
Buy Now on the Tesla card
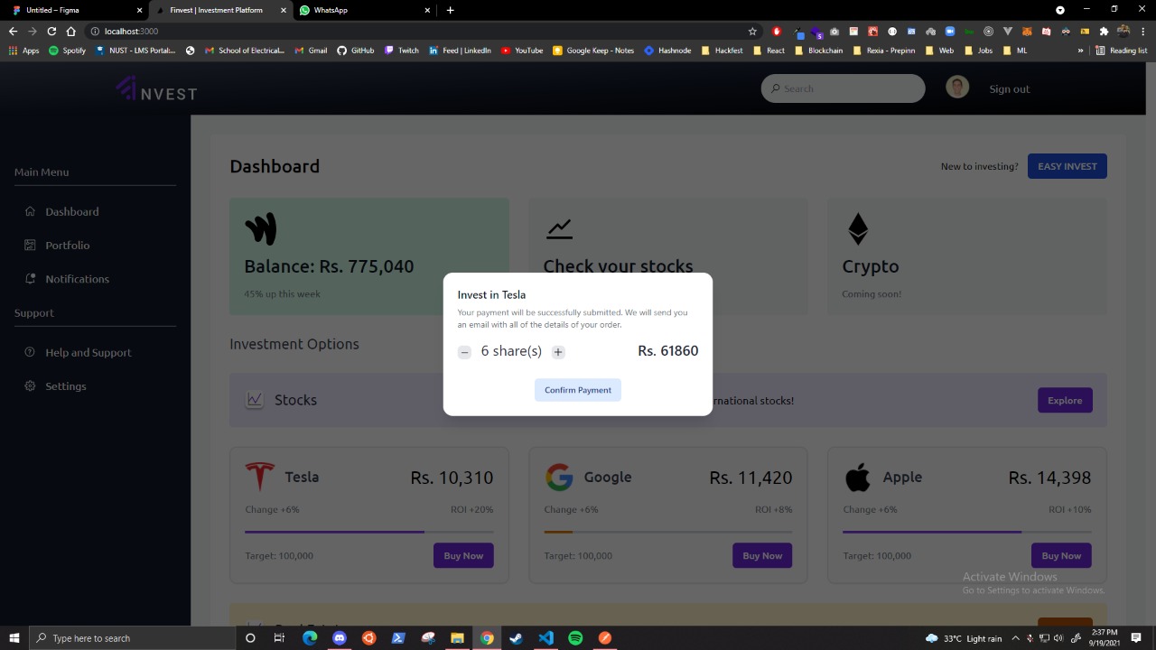(x=463, y=555)
